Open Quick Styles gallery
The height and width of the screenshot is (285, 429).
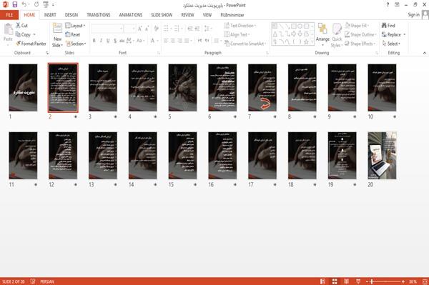point(337,36)
